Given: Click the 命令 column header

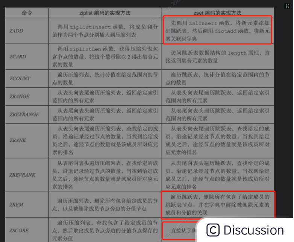Looking at the screenshot, I should (x=27, y=13).
